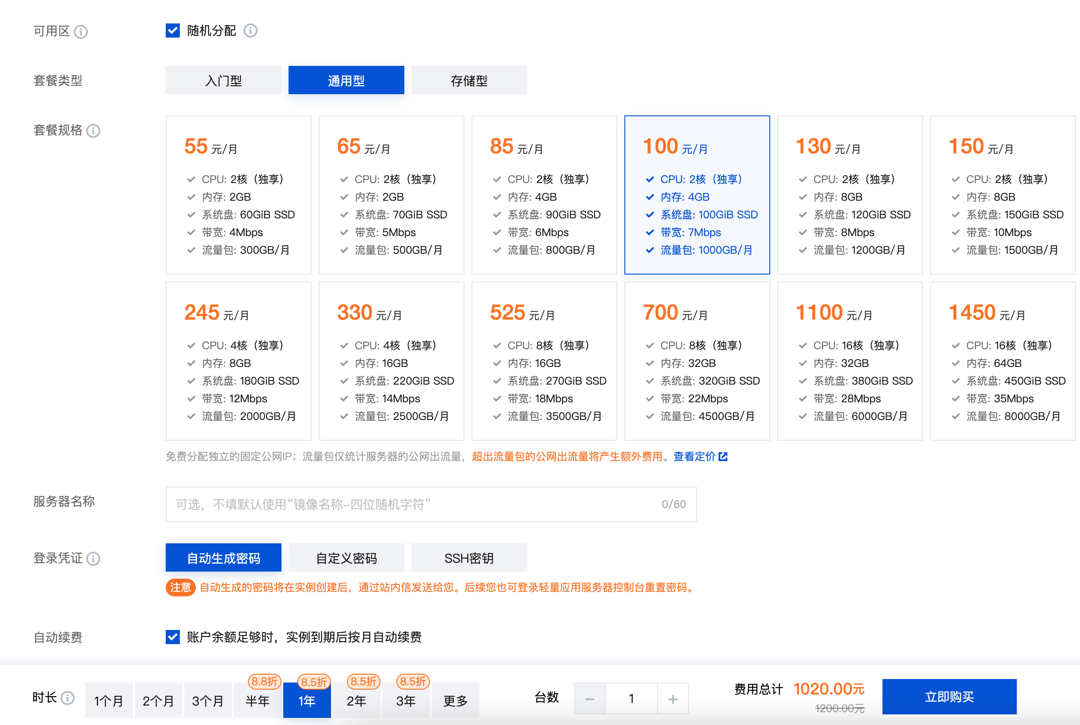Click the 8.8折 discount badge above 半年

point(264,681)
